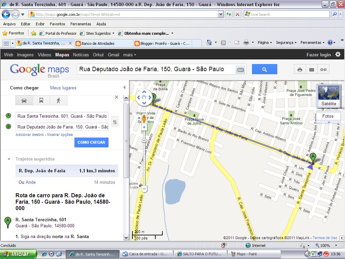This screenshot has width=345, height=259.
Task: Click the Street View pegman icon
Action: (x=144, y=118)
